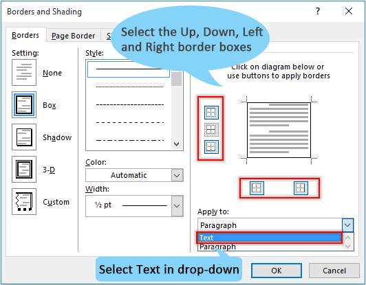Choose the Box border setting icon
This screenshot has width=366, height=285.
click(x=24, y=105)
